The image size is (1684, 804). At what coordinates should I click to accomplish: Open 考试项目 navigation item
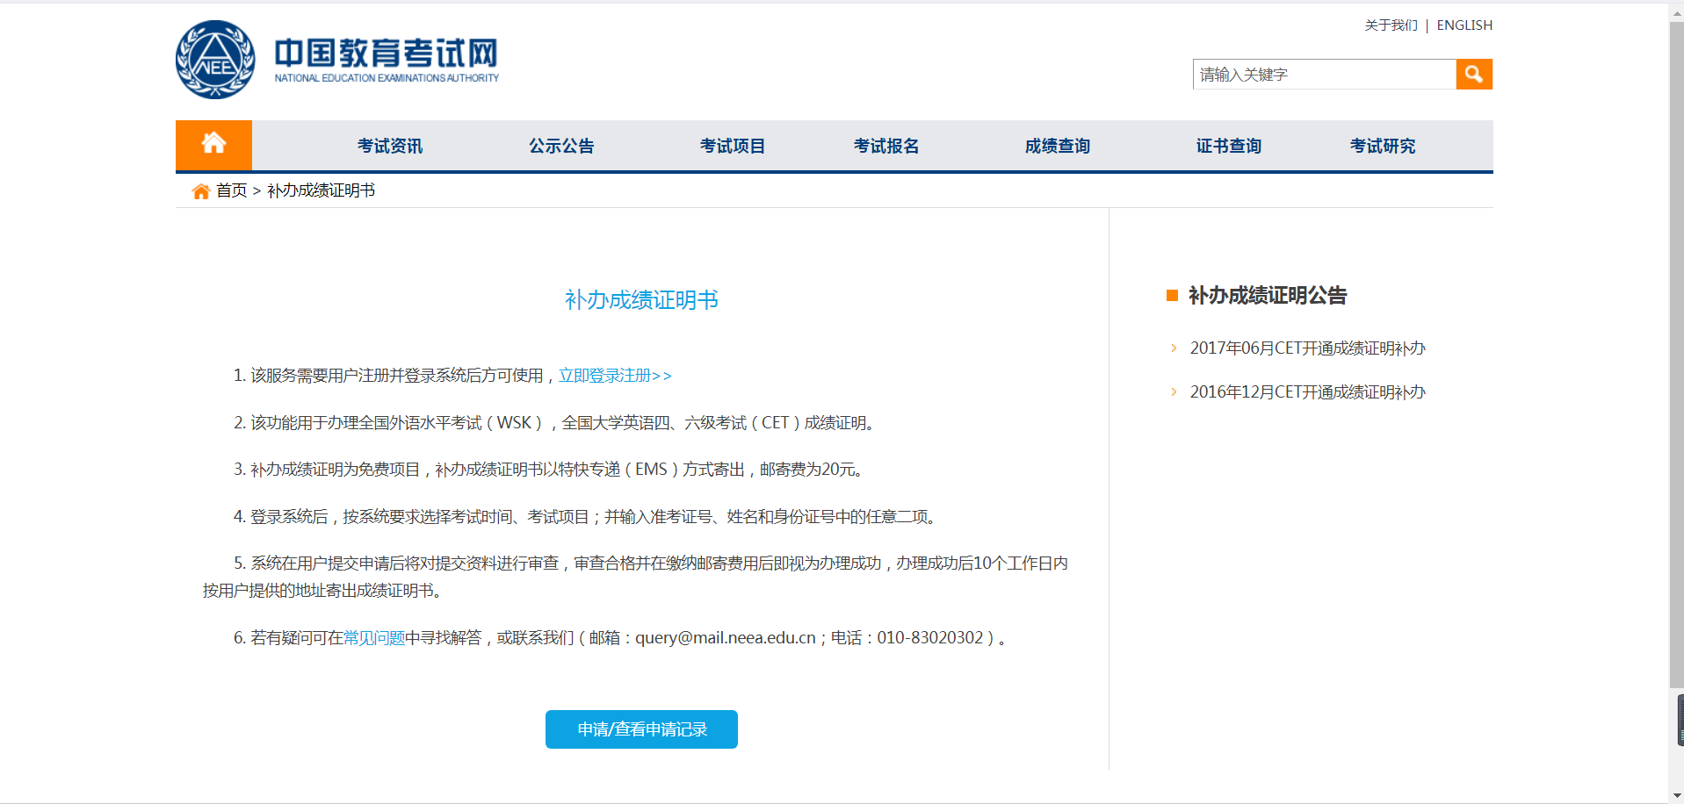coord(732,146)
